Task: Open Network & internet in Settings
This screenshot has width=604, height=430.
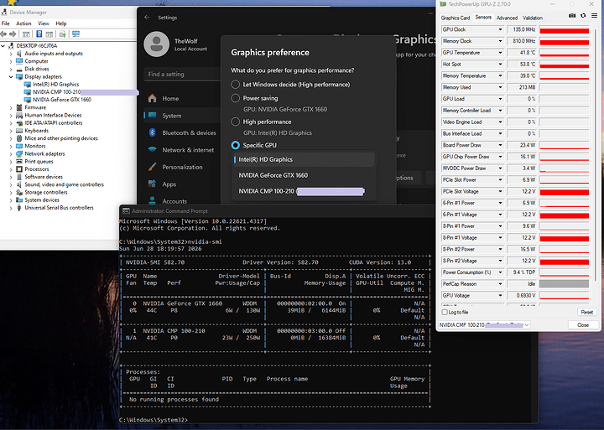Action: click(182, 150)
